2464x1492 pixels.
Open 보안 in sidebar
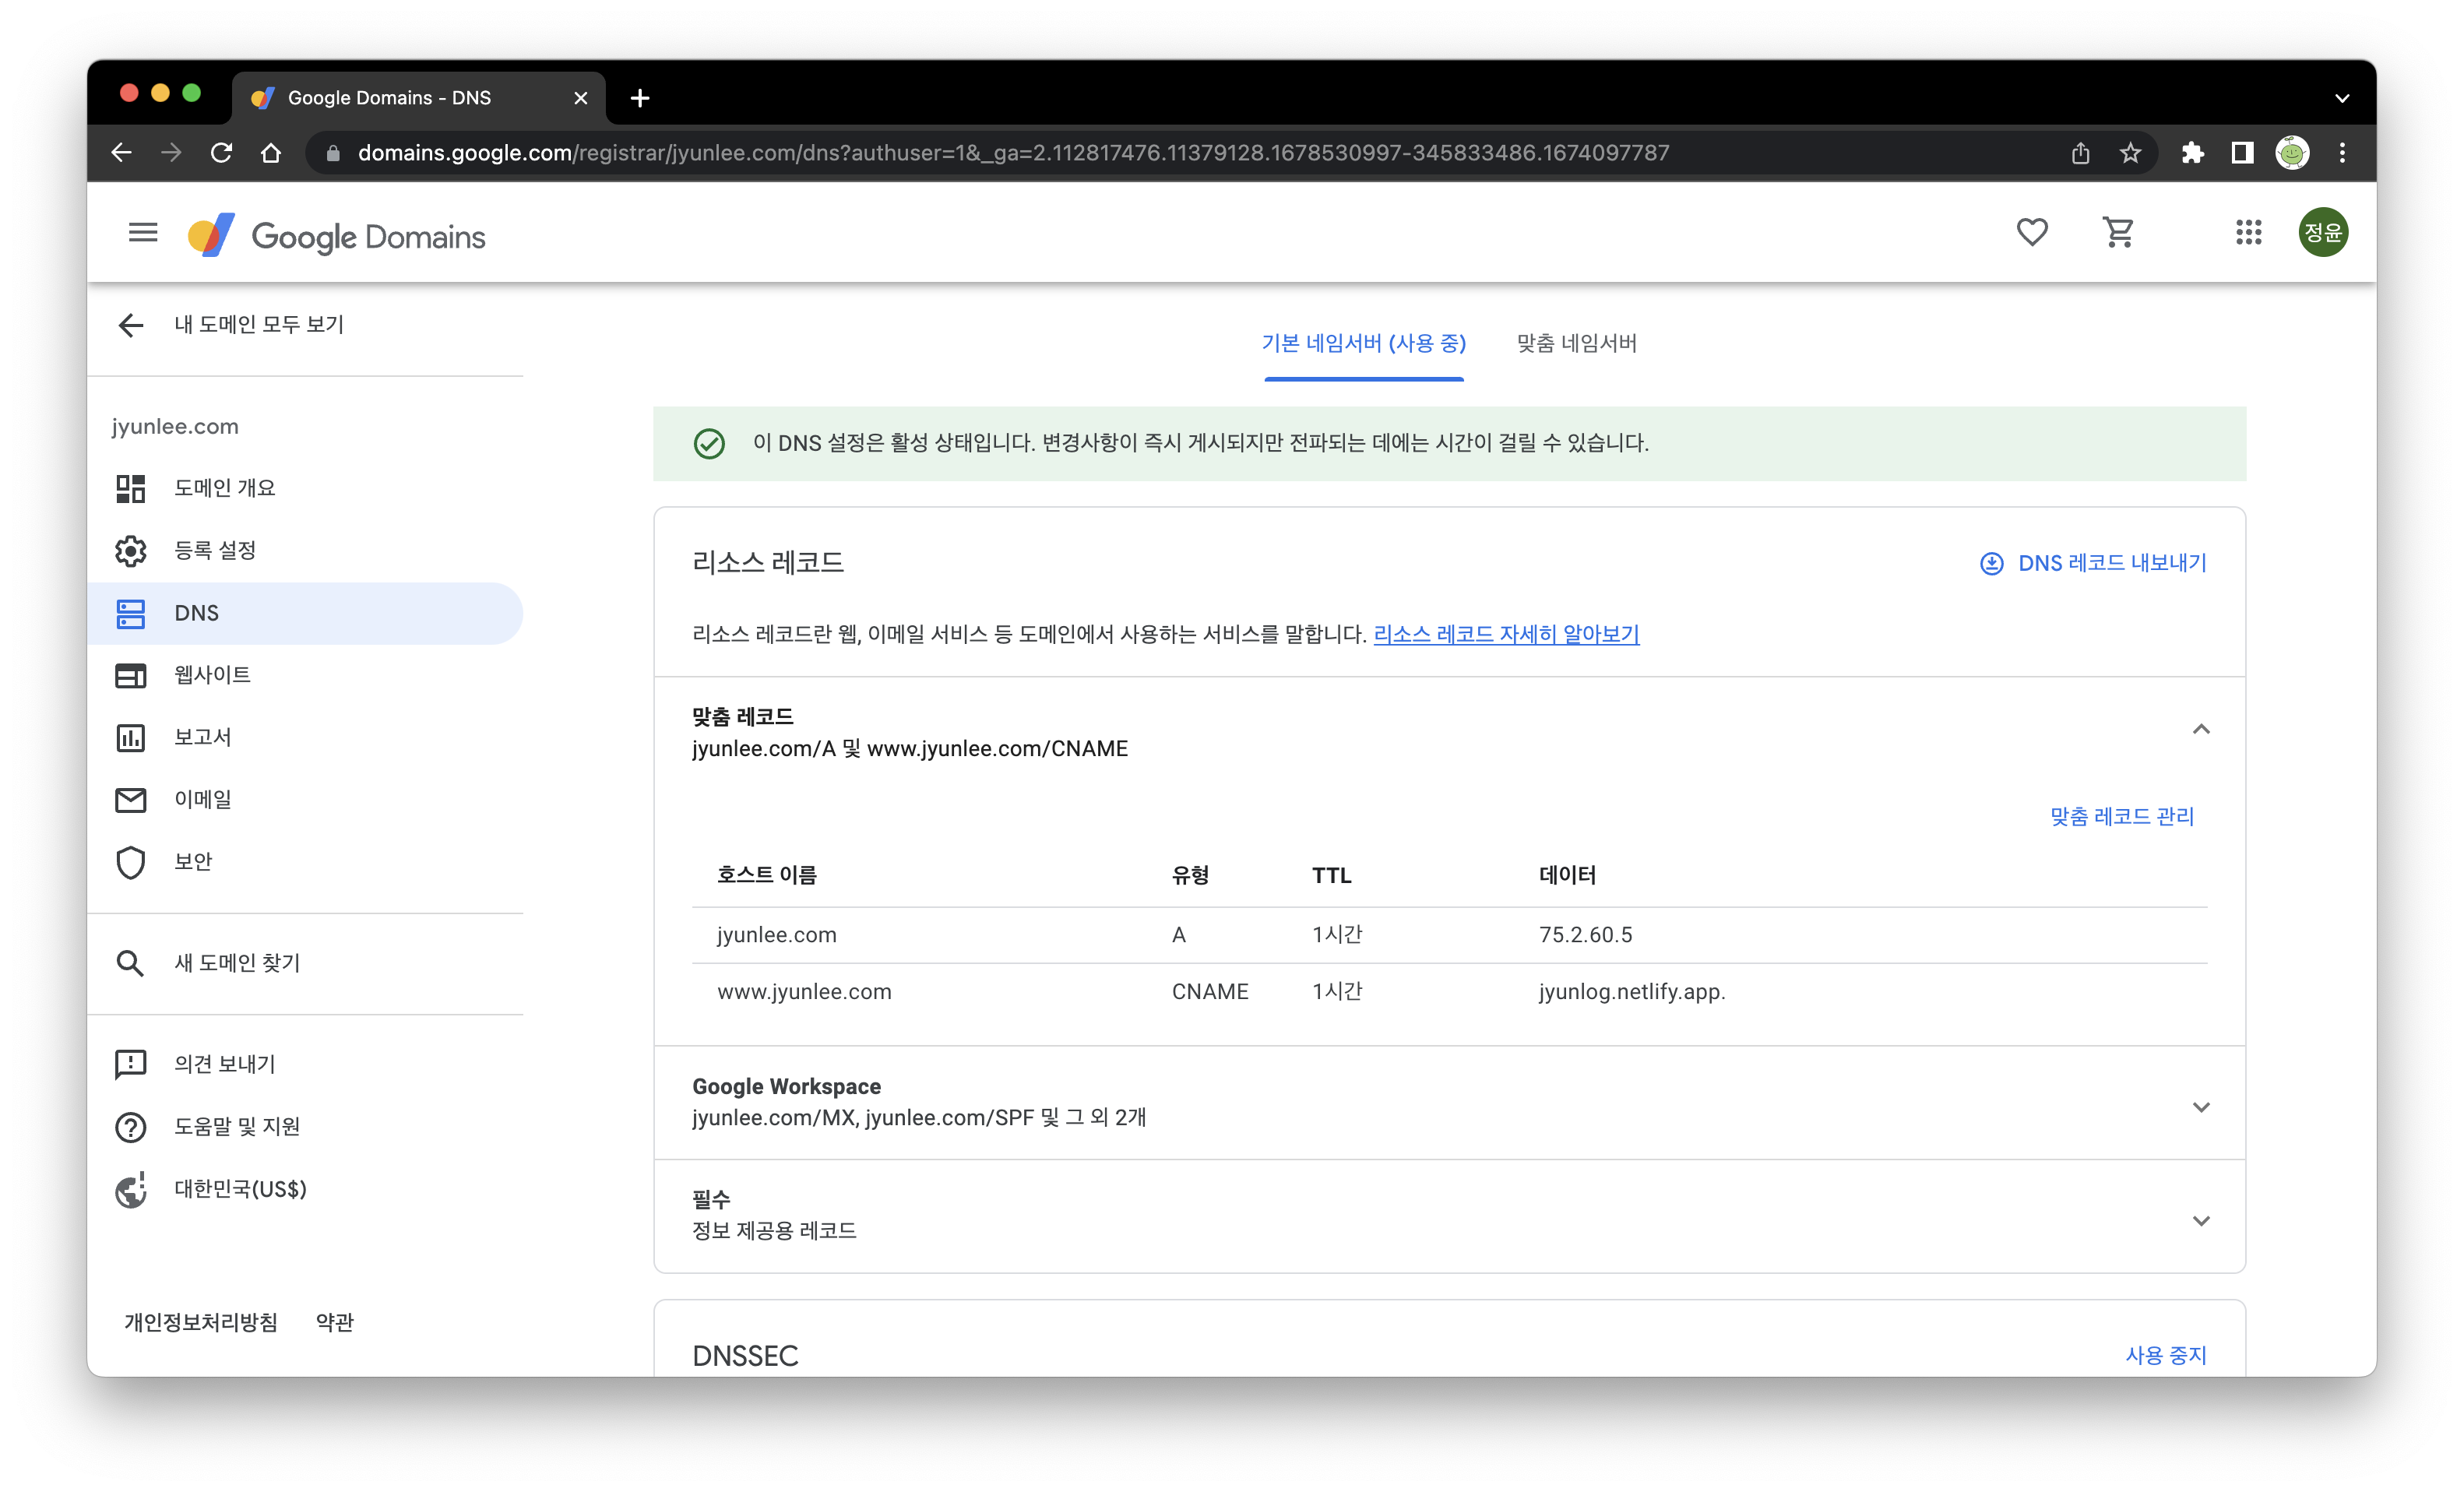pyautogui.click(x=305, y=862)
